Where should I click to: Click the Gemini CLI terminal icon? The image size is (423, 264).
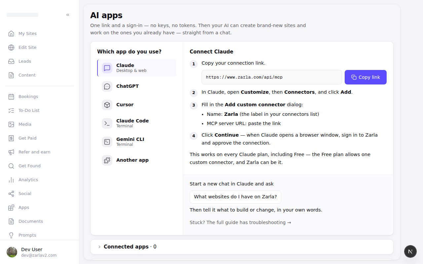(x=107, y=142)
